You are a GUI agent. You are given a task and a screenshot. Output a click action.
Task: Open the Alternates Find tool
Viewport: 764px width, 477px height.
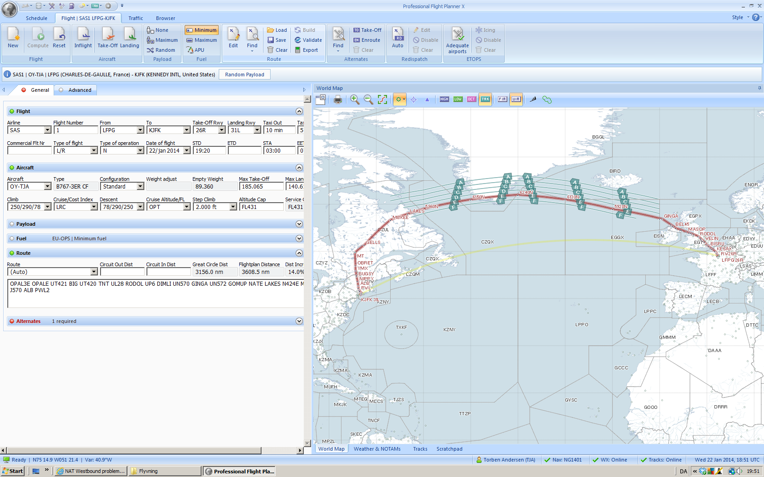(x=338, y=39)
